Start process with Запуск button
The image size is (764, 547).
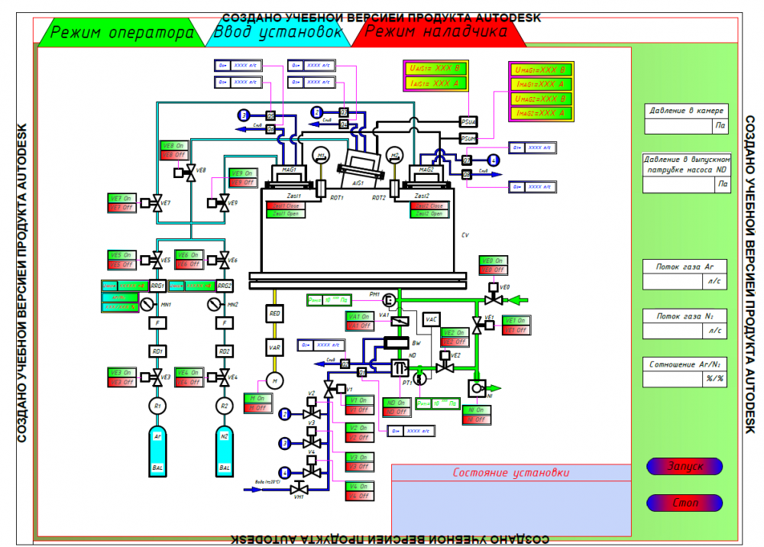(684, 466)
